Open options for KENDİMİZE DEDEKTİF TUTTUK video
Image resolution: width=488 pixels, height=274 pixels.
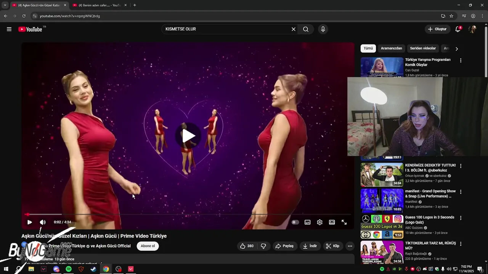(461, 166)
